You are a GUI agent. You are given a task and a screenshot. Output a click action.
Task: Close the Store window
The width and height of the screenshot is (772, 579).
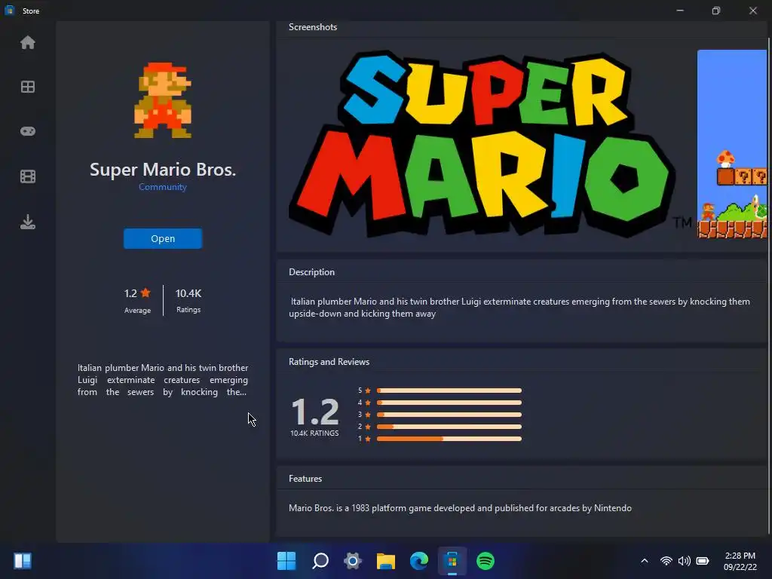(x=753, y=11)
